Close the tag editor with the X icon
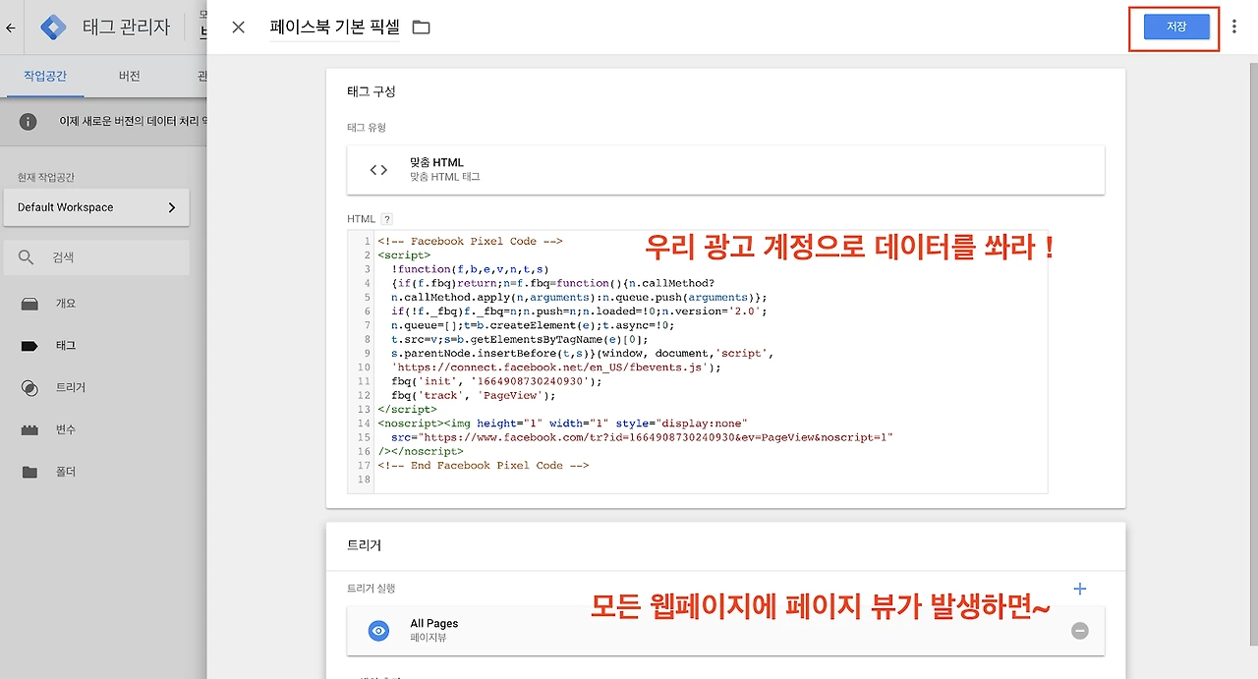 [238, 28]
